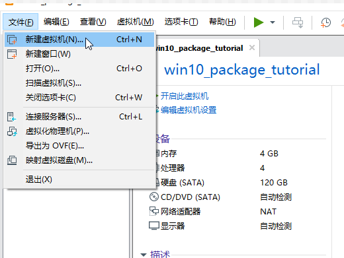
Task: Click the take snapshot clock icon
Action: 325,22
